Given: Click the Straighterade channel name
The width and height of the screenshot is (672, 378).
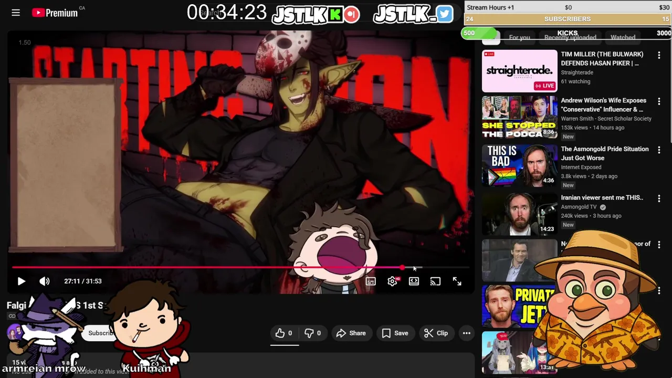Looking at the screenshot, I should coord(577,72).
